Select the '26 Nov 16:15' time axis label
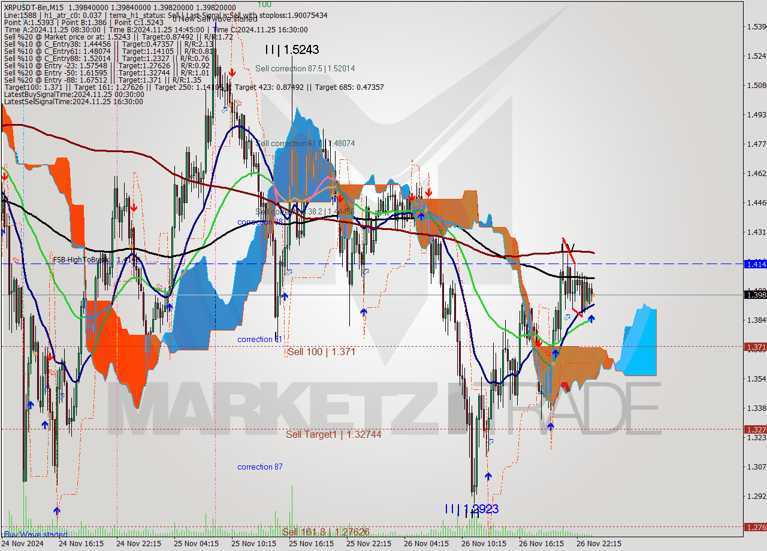767x551 pixels. [x=541, y=544]
